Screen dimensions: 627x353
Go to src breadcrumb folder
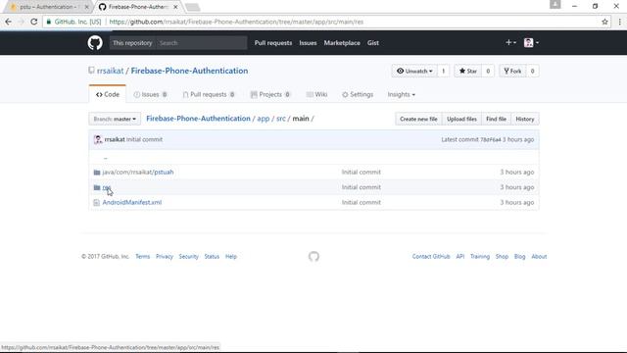point(281,119)
